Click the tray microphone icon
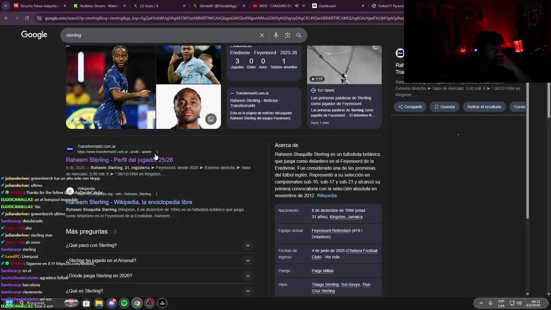Viewport: 551px width, 310px height. [x=490, y=303]
